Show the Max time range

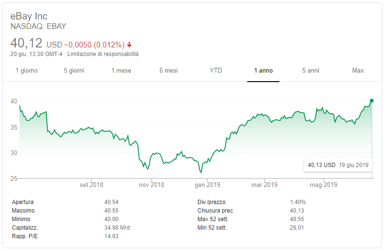pyautogui.click(x=358, y=71)
